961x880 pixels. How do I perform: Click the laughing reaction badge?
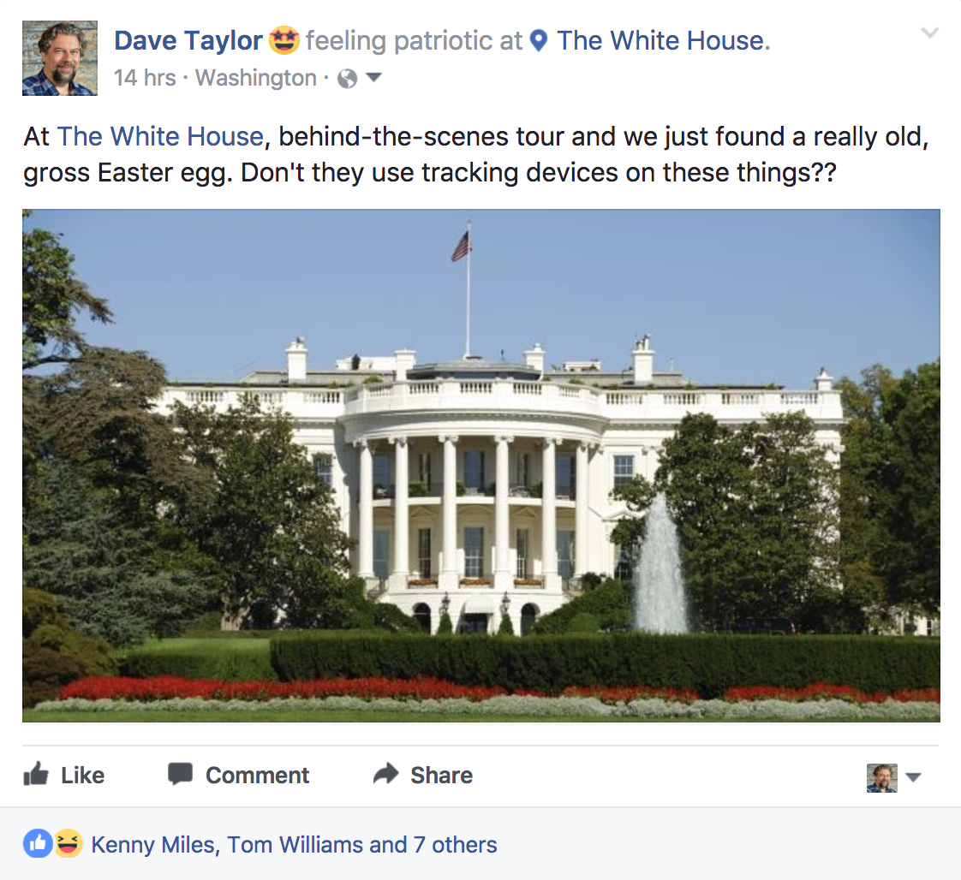click(69, 843)
